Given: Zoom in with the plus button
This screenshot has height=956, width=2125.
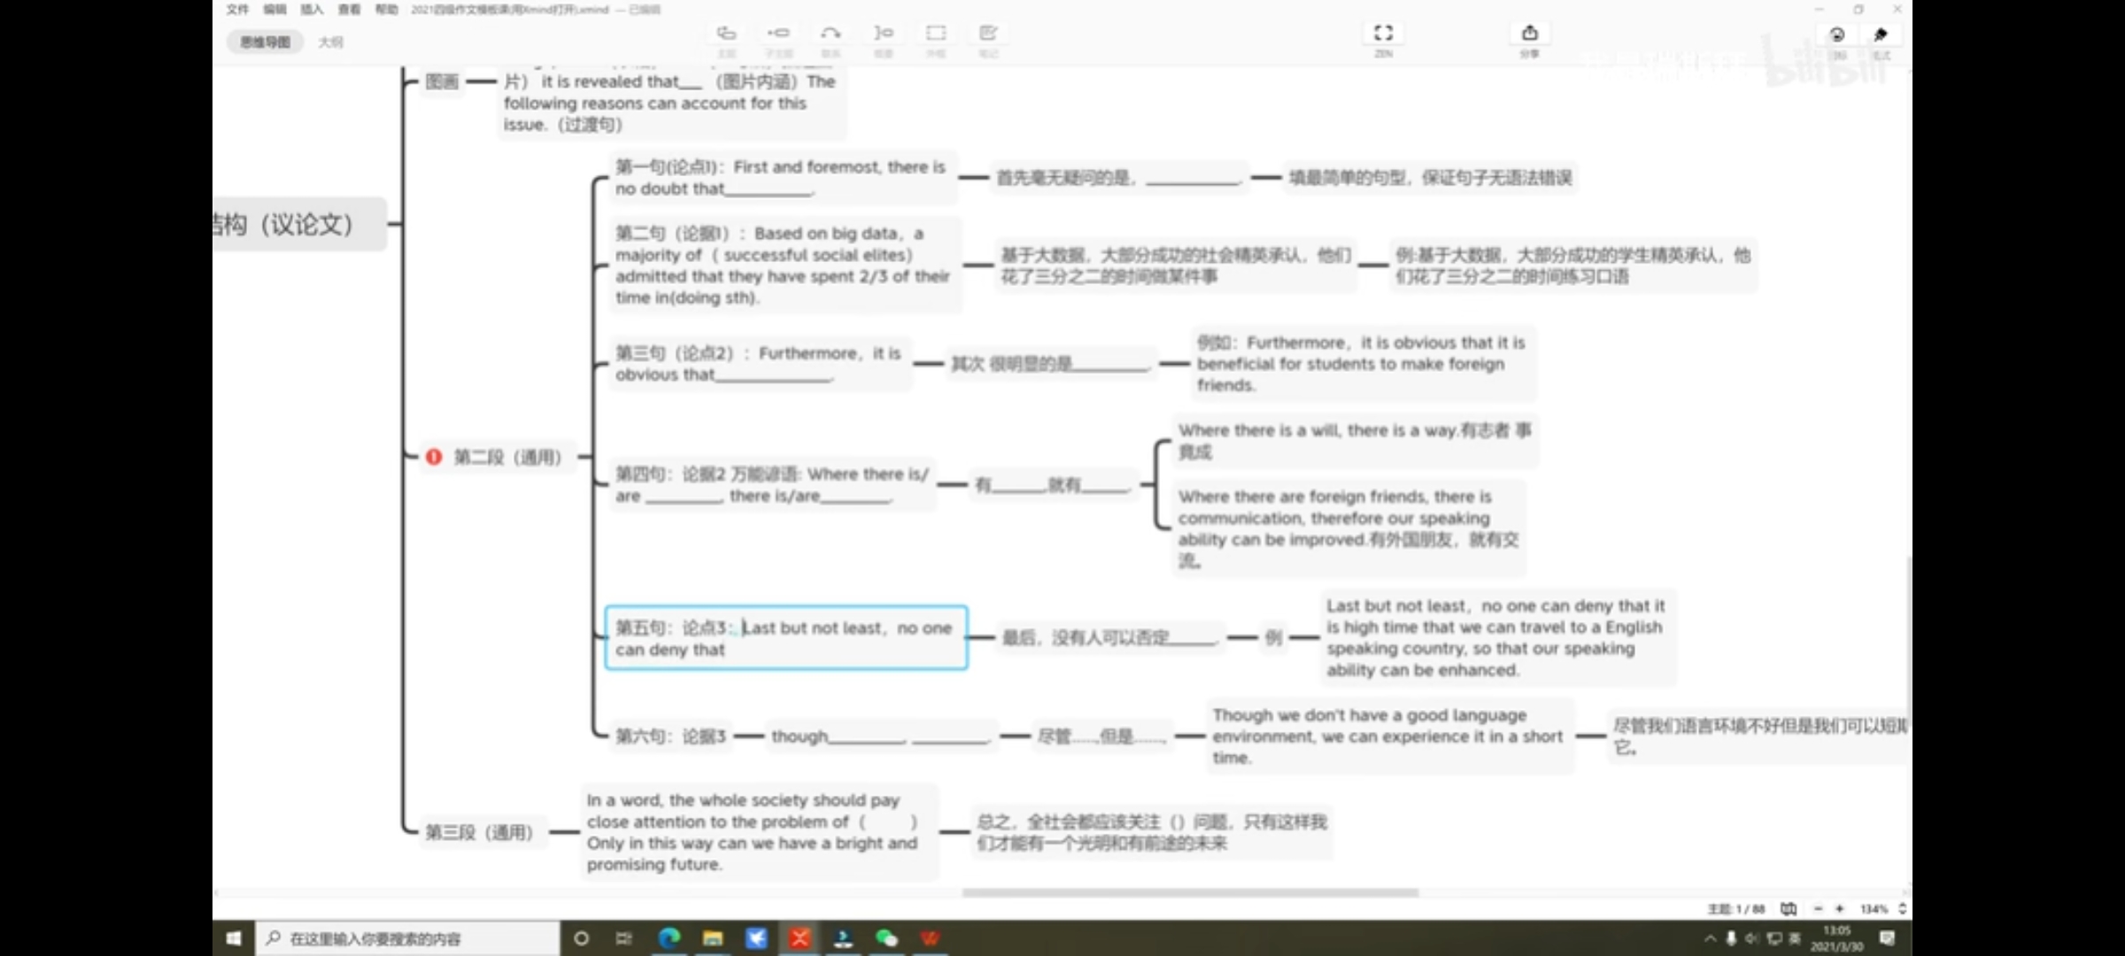Looking at the screenshot, I should 1840,909.
